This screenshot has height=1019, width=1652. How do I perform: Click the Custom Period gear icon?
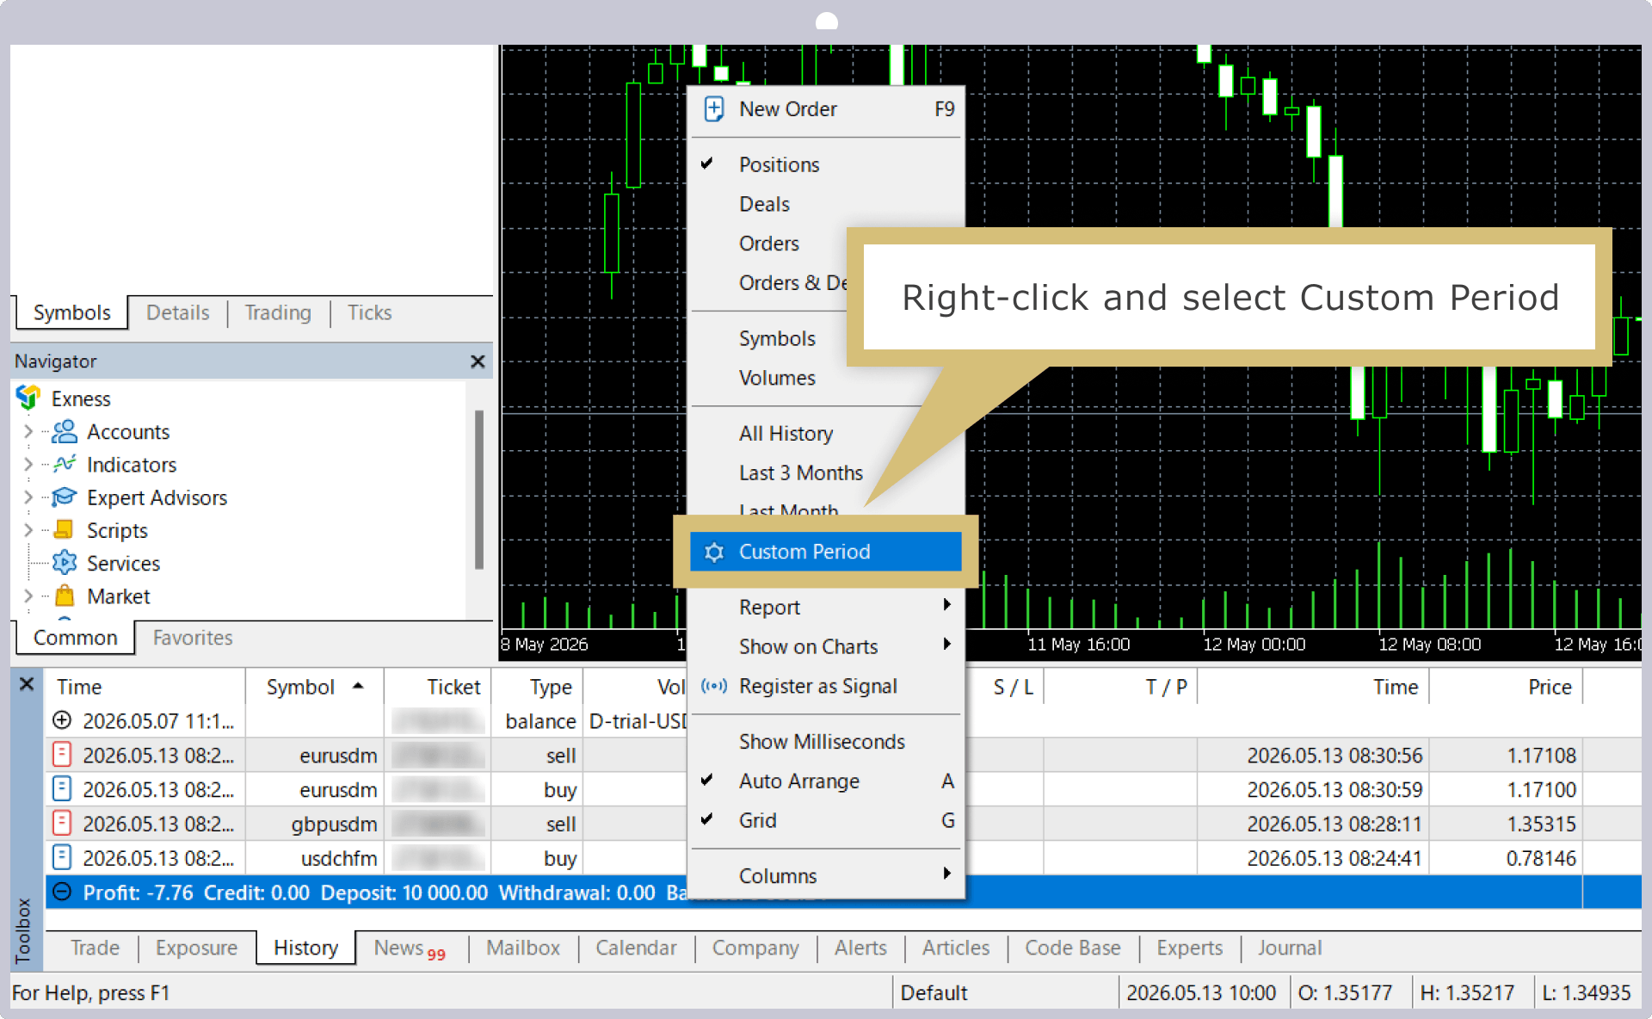point(714,552)
